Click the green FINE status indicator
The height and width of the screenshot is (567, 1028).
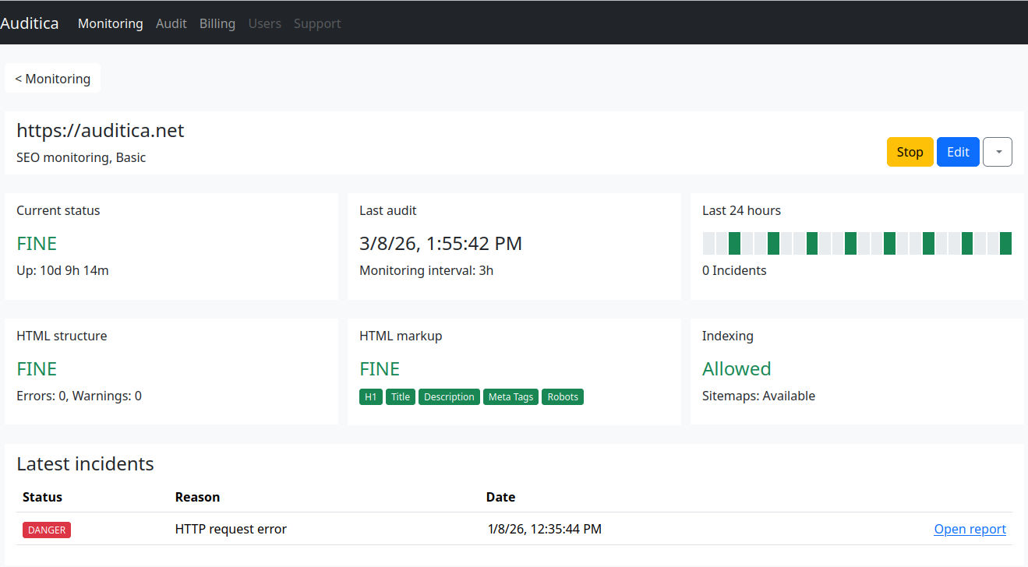tap(36, 243)
